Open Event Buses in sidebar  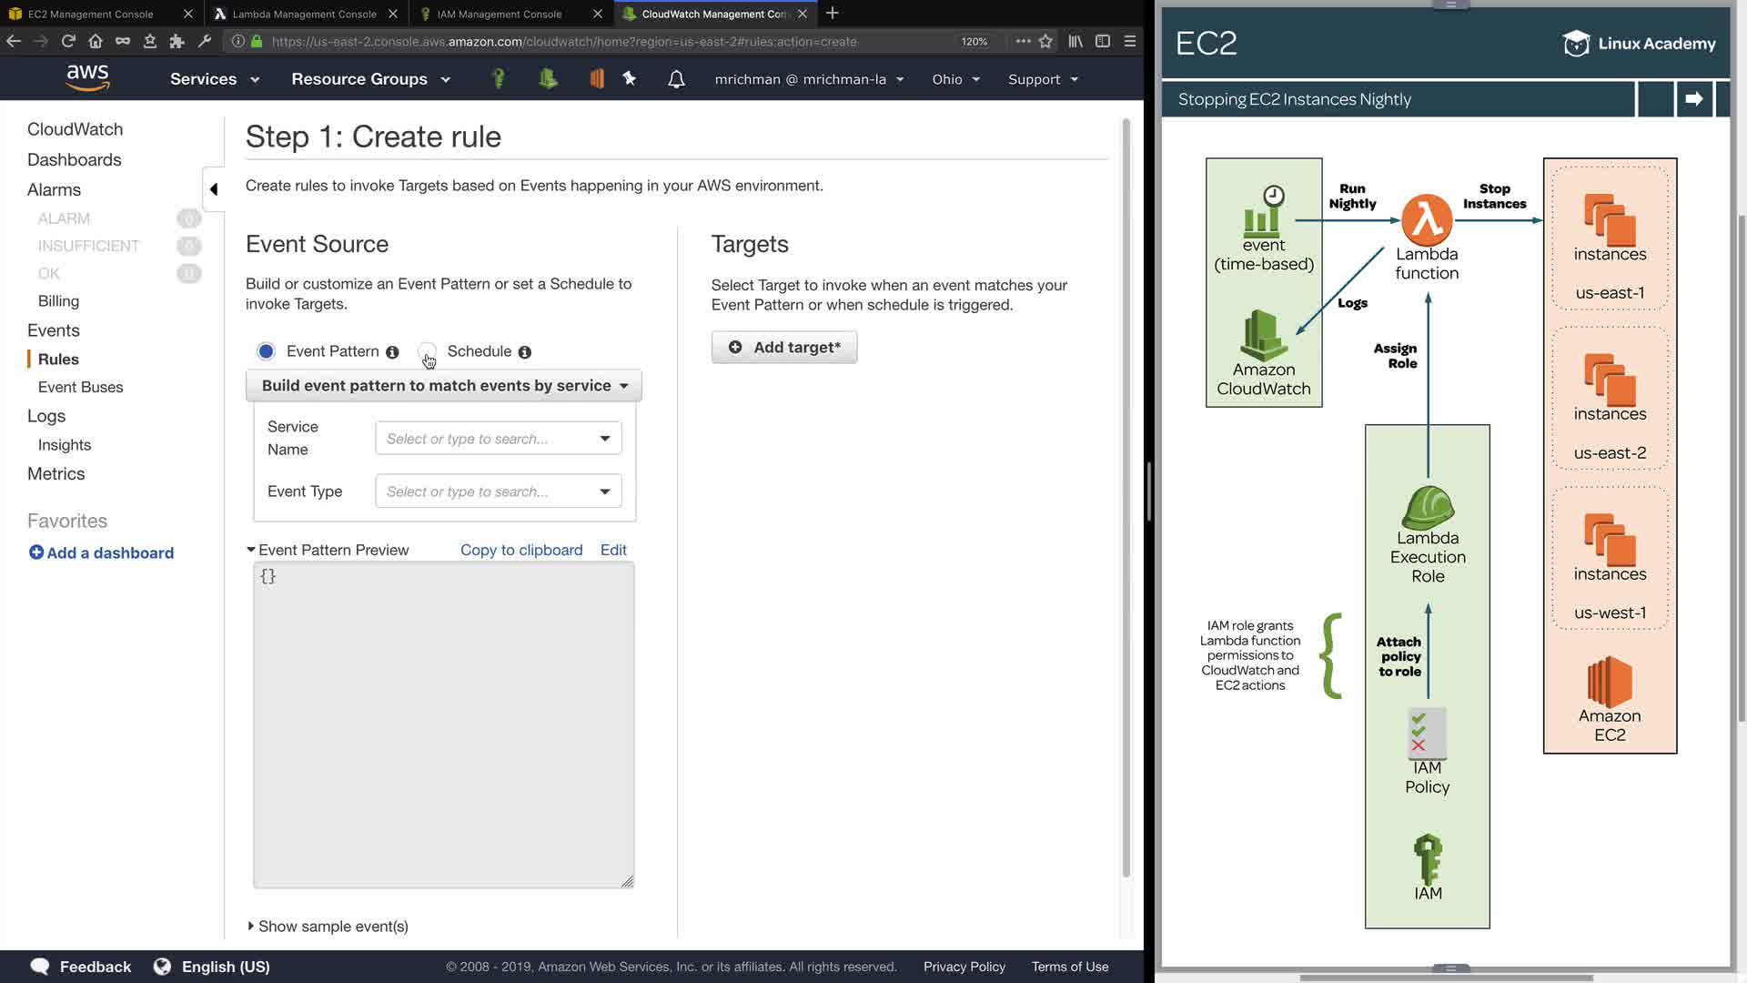coord(80,387)
